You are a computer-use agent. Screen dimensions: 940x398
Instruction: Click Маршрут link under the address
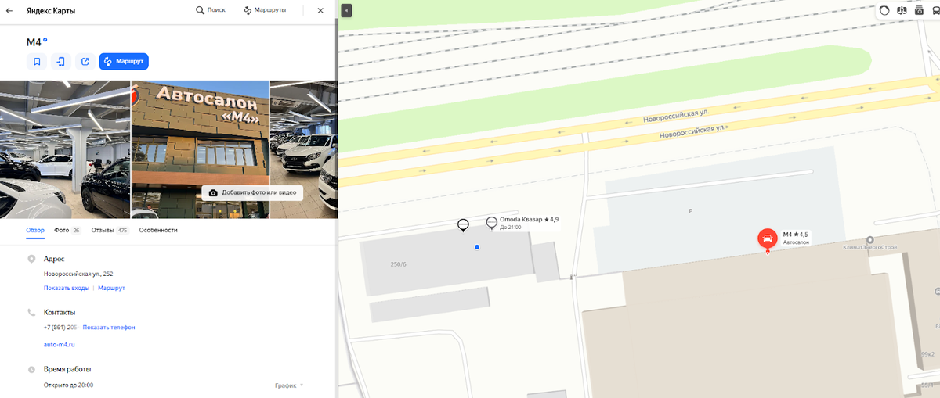pyautogui.click(x=111, y=288)
